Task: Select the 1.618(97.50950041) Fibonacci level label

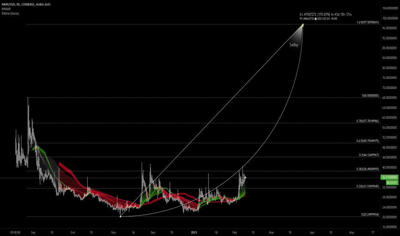Action: click(368, 22)
